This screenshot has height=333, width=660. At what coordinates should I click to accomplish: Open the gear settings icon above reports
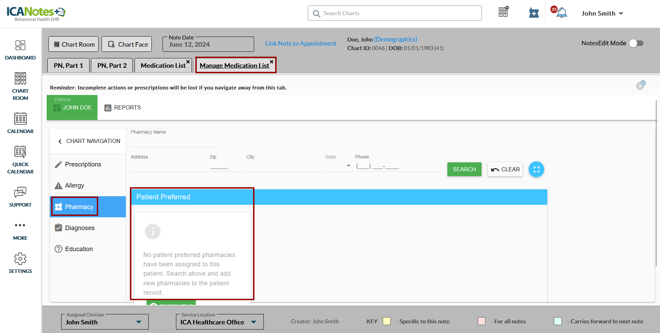pos(641,85)
